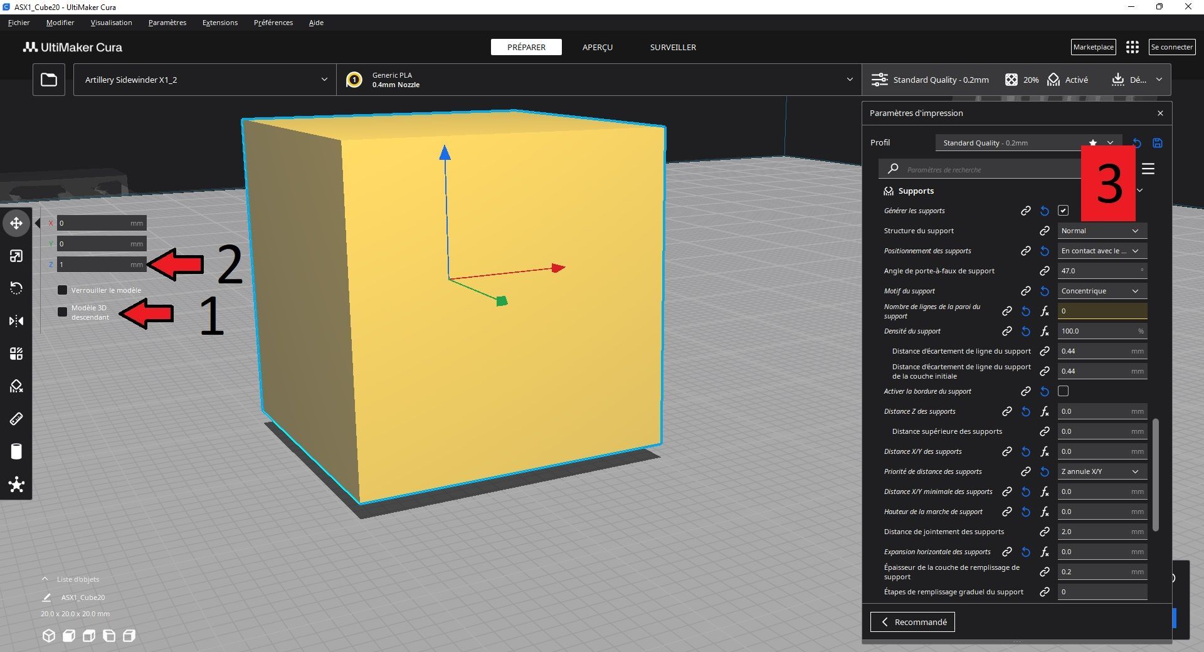
Task: Expand the Artillery Sidewinder X1_2 printer selector
Action: [205, 80]
